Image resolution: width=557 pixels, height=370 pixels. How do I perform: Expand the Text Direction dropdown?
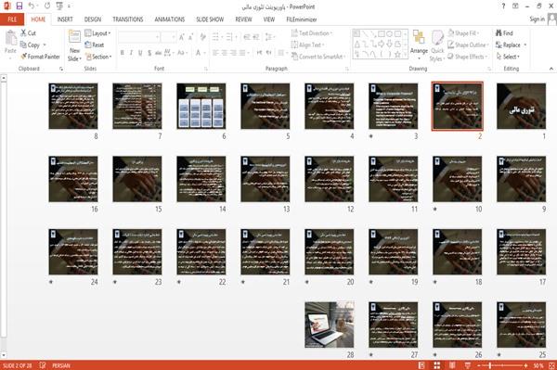click(x=312, y=33)
